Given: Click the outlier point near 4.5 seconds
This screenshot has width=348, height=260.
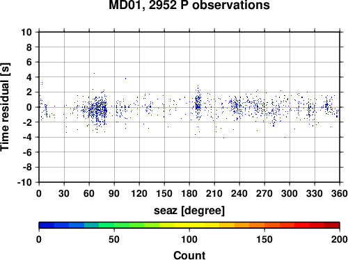Looking at the screenshot, I should tap(94, 73).
